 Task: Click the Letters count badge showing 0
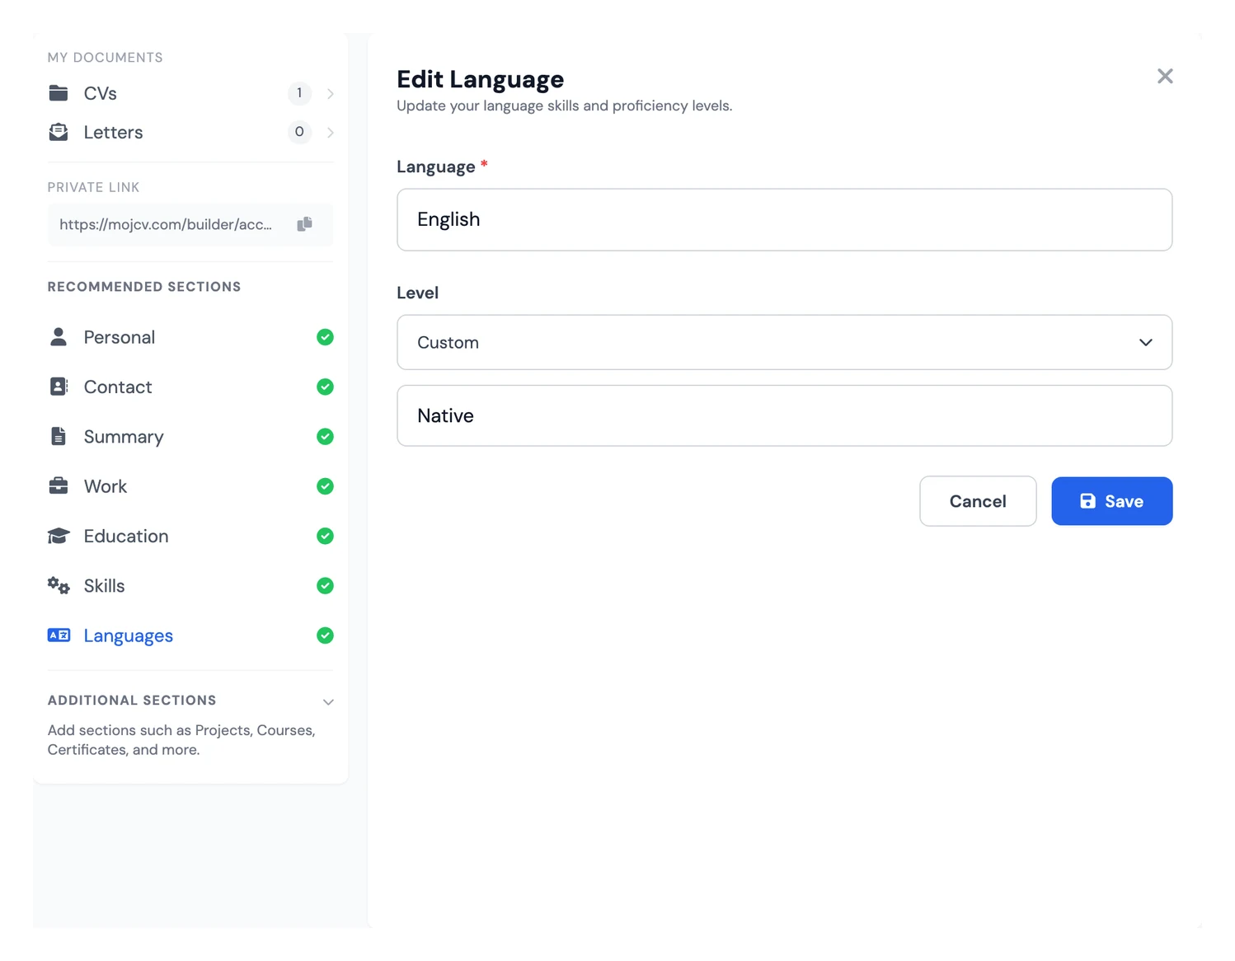pyautogui.click(x=299, y=132)
